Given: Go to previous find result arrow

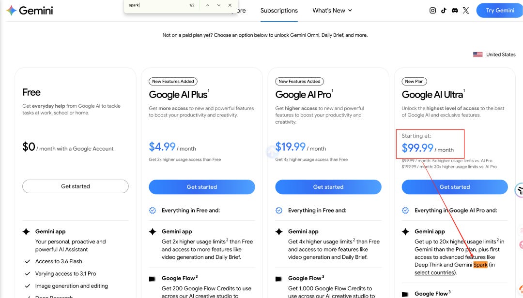Looking at the screenshot, I should tap(207, 5).
